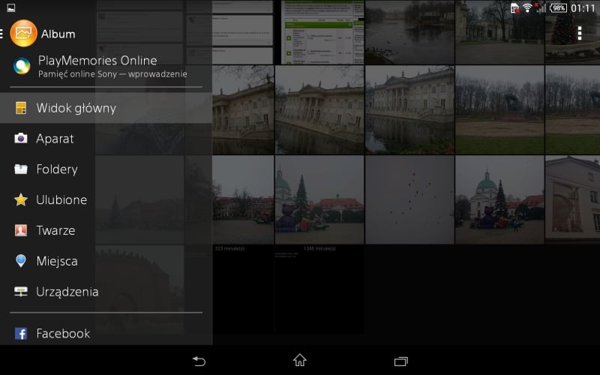Tap the 98% battery indicator
Viewport: 600px width, 375px height.
pos(558,7)
